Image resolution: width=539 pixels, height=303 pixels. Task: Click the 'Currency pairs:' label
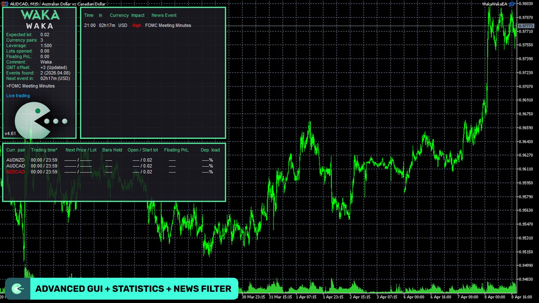(x=22, y=40)
